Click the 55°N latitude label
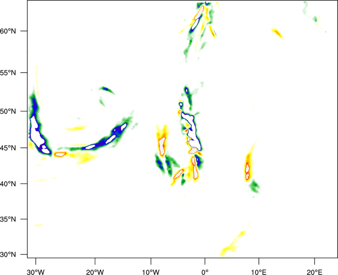338x275 pixels. tap(8, 73)
